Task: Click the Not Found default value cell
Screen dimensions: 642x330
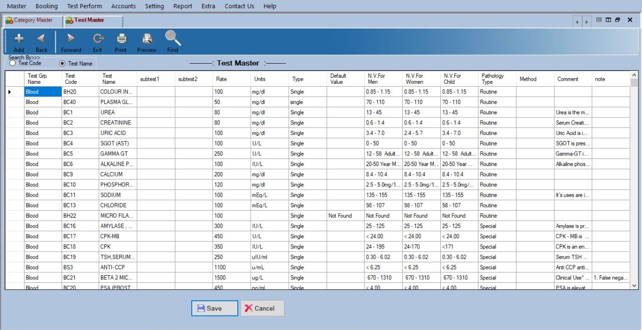Action: (346, 216)
